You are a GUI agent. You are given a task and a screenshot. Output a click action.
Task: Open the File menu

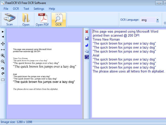[6, 9]
